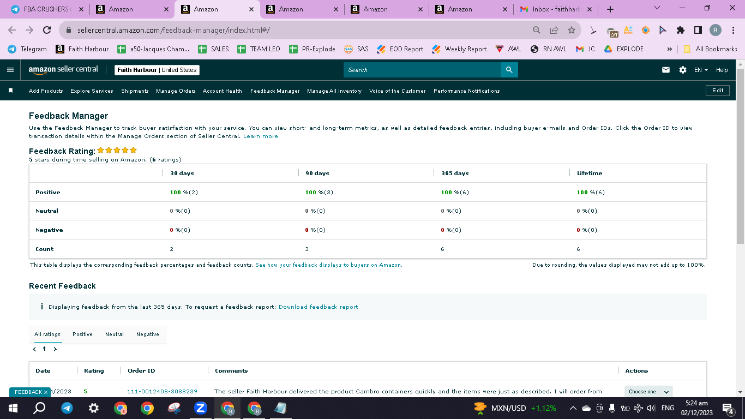Open Account Health in the nav bar
This screenshot has height=419, width=745.
coord(223,91)
